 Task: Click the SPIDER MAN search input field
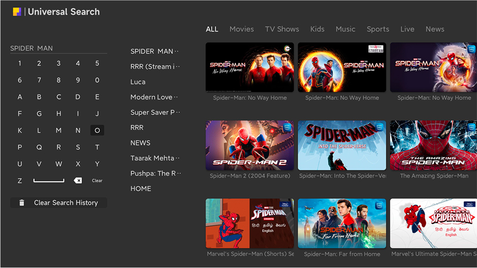coord(59,49)
